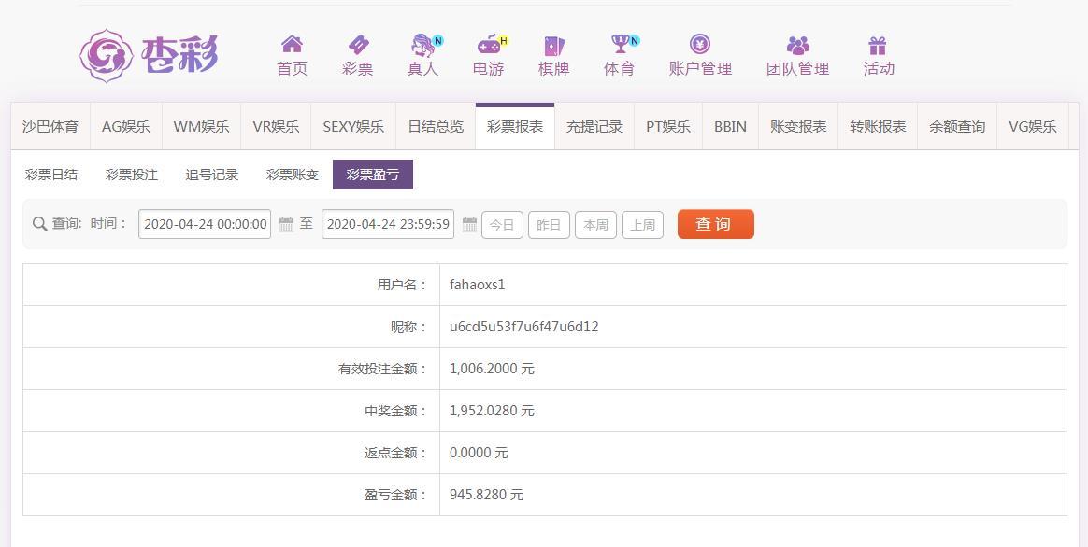Open 彩票 lottery ticket icon
This screenshot has height=547, width=1088.
[358, 45]
